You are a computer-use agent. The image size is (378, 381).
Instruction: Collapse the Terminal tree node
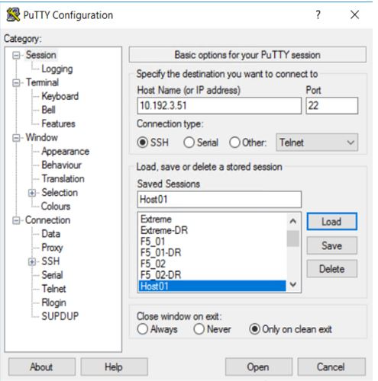(x=16, y=83)
